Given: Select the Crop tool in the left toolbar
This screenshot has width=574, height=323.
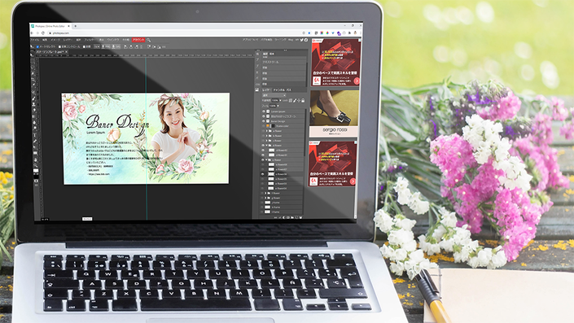Looking at the screenshot, I should tap(33, 79).
